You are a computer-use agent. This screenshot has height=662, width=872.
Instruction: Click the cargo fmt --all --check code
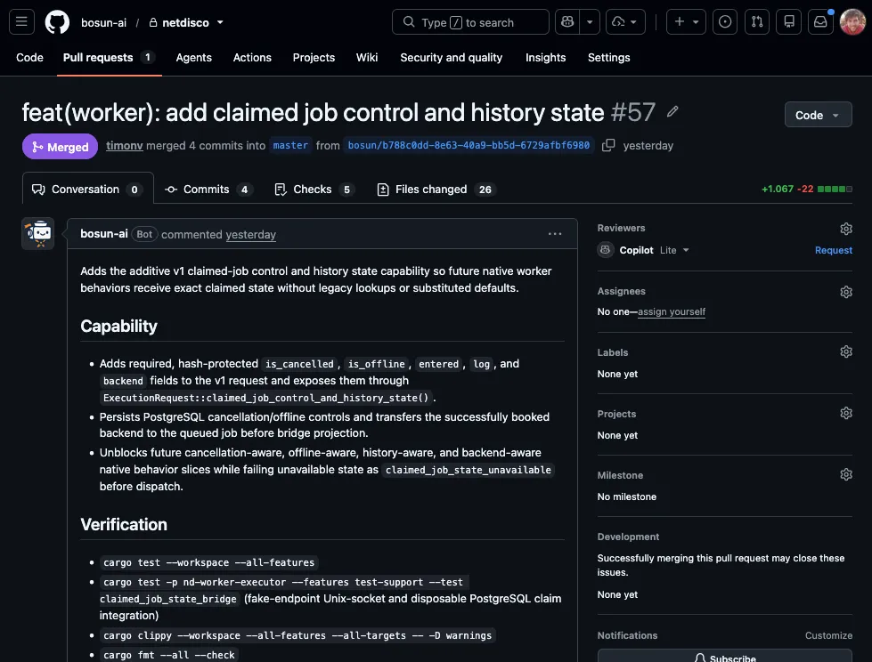pyautogui.click(x=169, y=655)
